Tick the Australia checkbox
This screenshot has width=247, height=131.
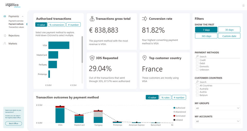(x=197, y=89)
